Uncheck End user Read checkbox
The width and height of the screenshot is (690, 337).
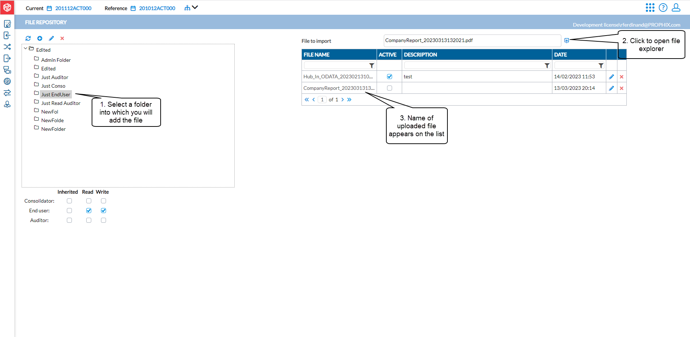[89, 211]
